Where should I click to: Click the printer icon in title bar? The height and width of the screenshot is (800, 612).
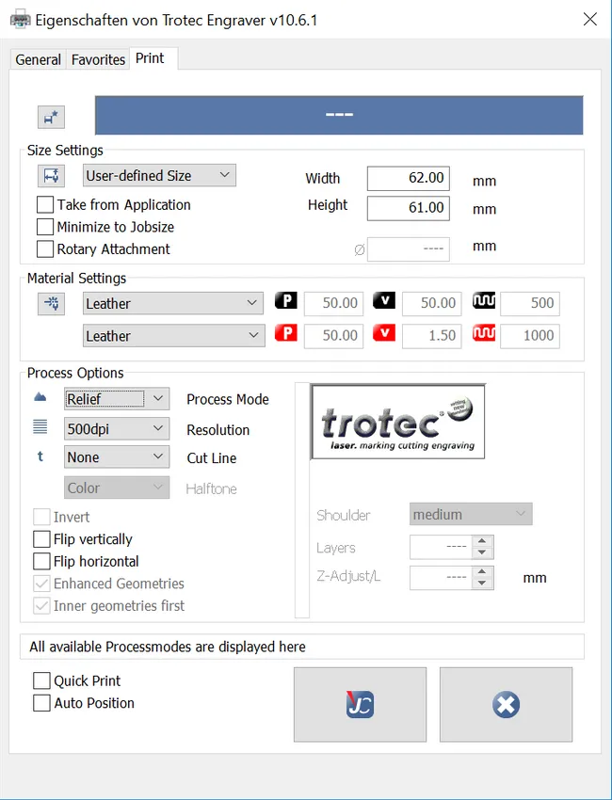tap(18, 19)
